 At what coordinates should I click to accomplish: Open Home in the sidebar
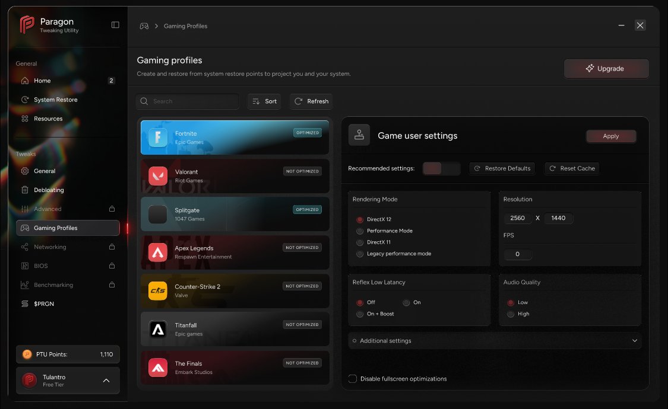pyautogui.click(x=68, y=81)
